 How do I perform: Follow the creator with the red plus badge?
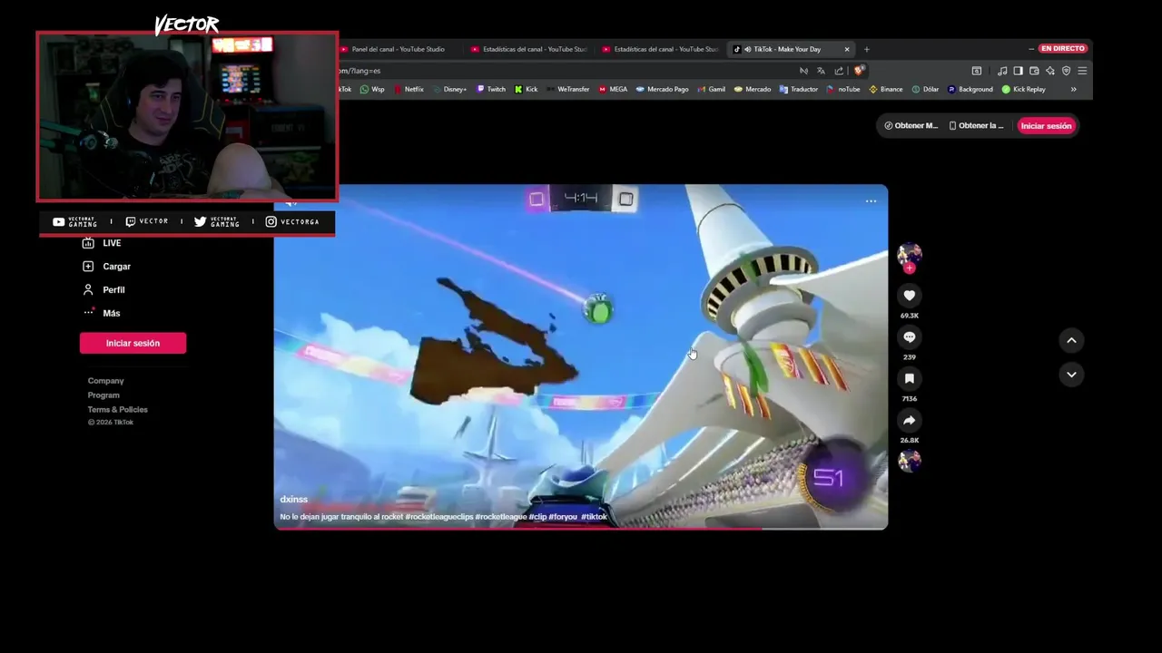[909, 268]
